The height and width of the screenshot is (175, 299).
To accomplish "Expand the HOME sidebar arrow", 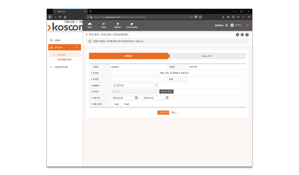I will click(77, 40).
